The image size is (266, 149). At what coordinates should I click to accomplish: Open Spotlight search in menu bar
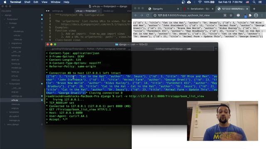coord(254,2)
